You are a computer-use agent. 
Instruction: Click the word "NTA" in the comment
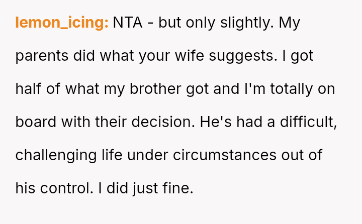(127, 23)
